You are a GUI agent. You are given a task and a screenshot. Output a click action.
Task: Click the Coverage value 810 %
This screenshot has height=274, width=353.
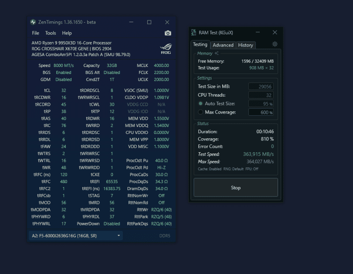click(267, 139)
